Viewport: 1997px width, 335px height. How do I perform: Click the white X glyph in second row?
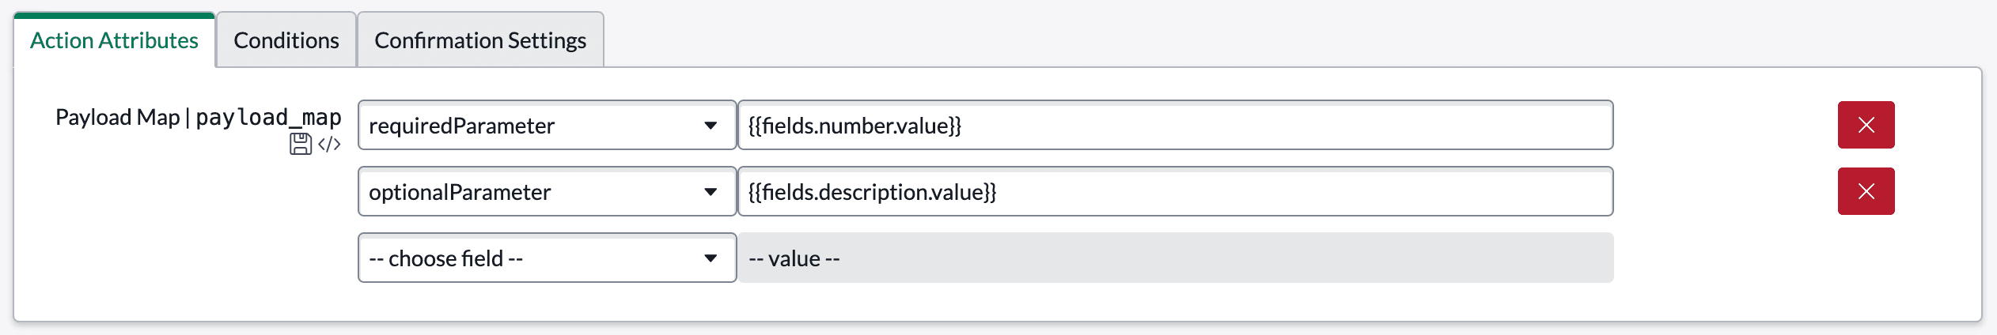pyautogui.click(x=1866, y=191)
